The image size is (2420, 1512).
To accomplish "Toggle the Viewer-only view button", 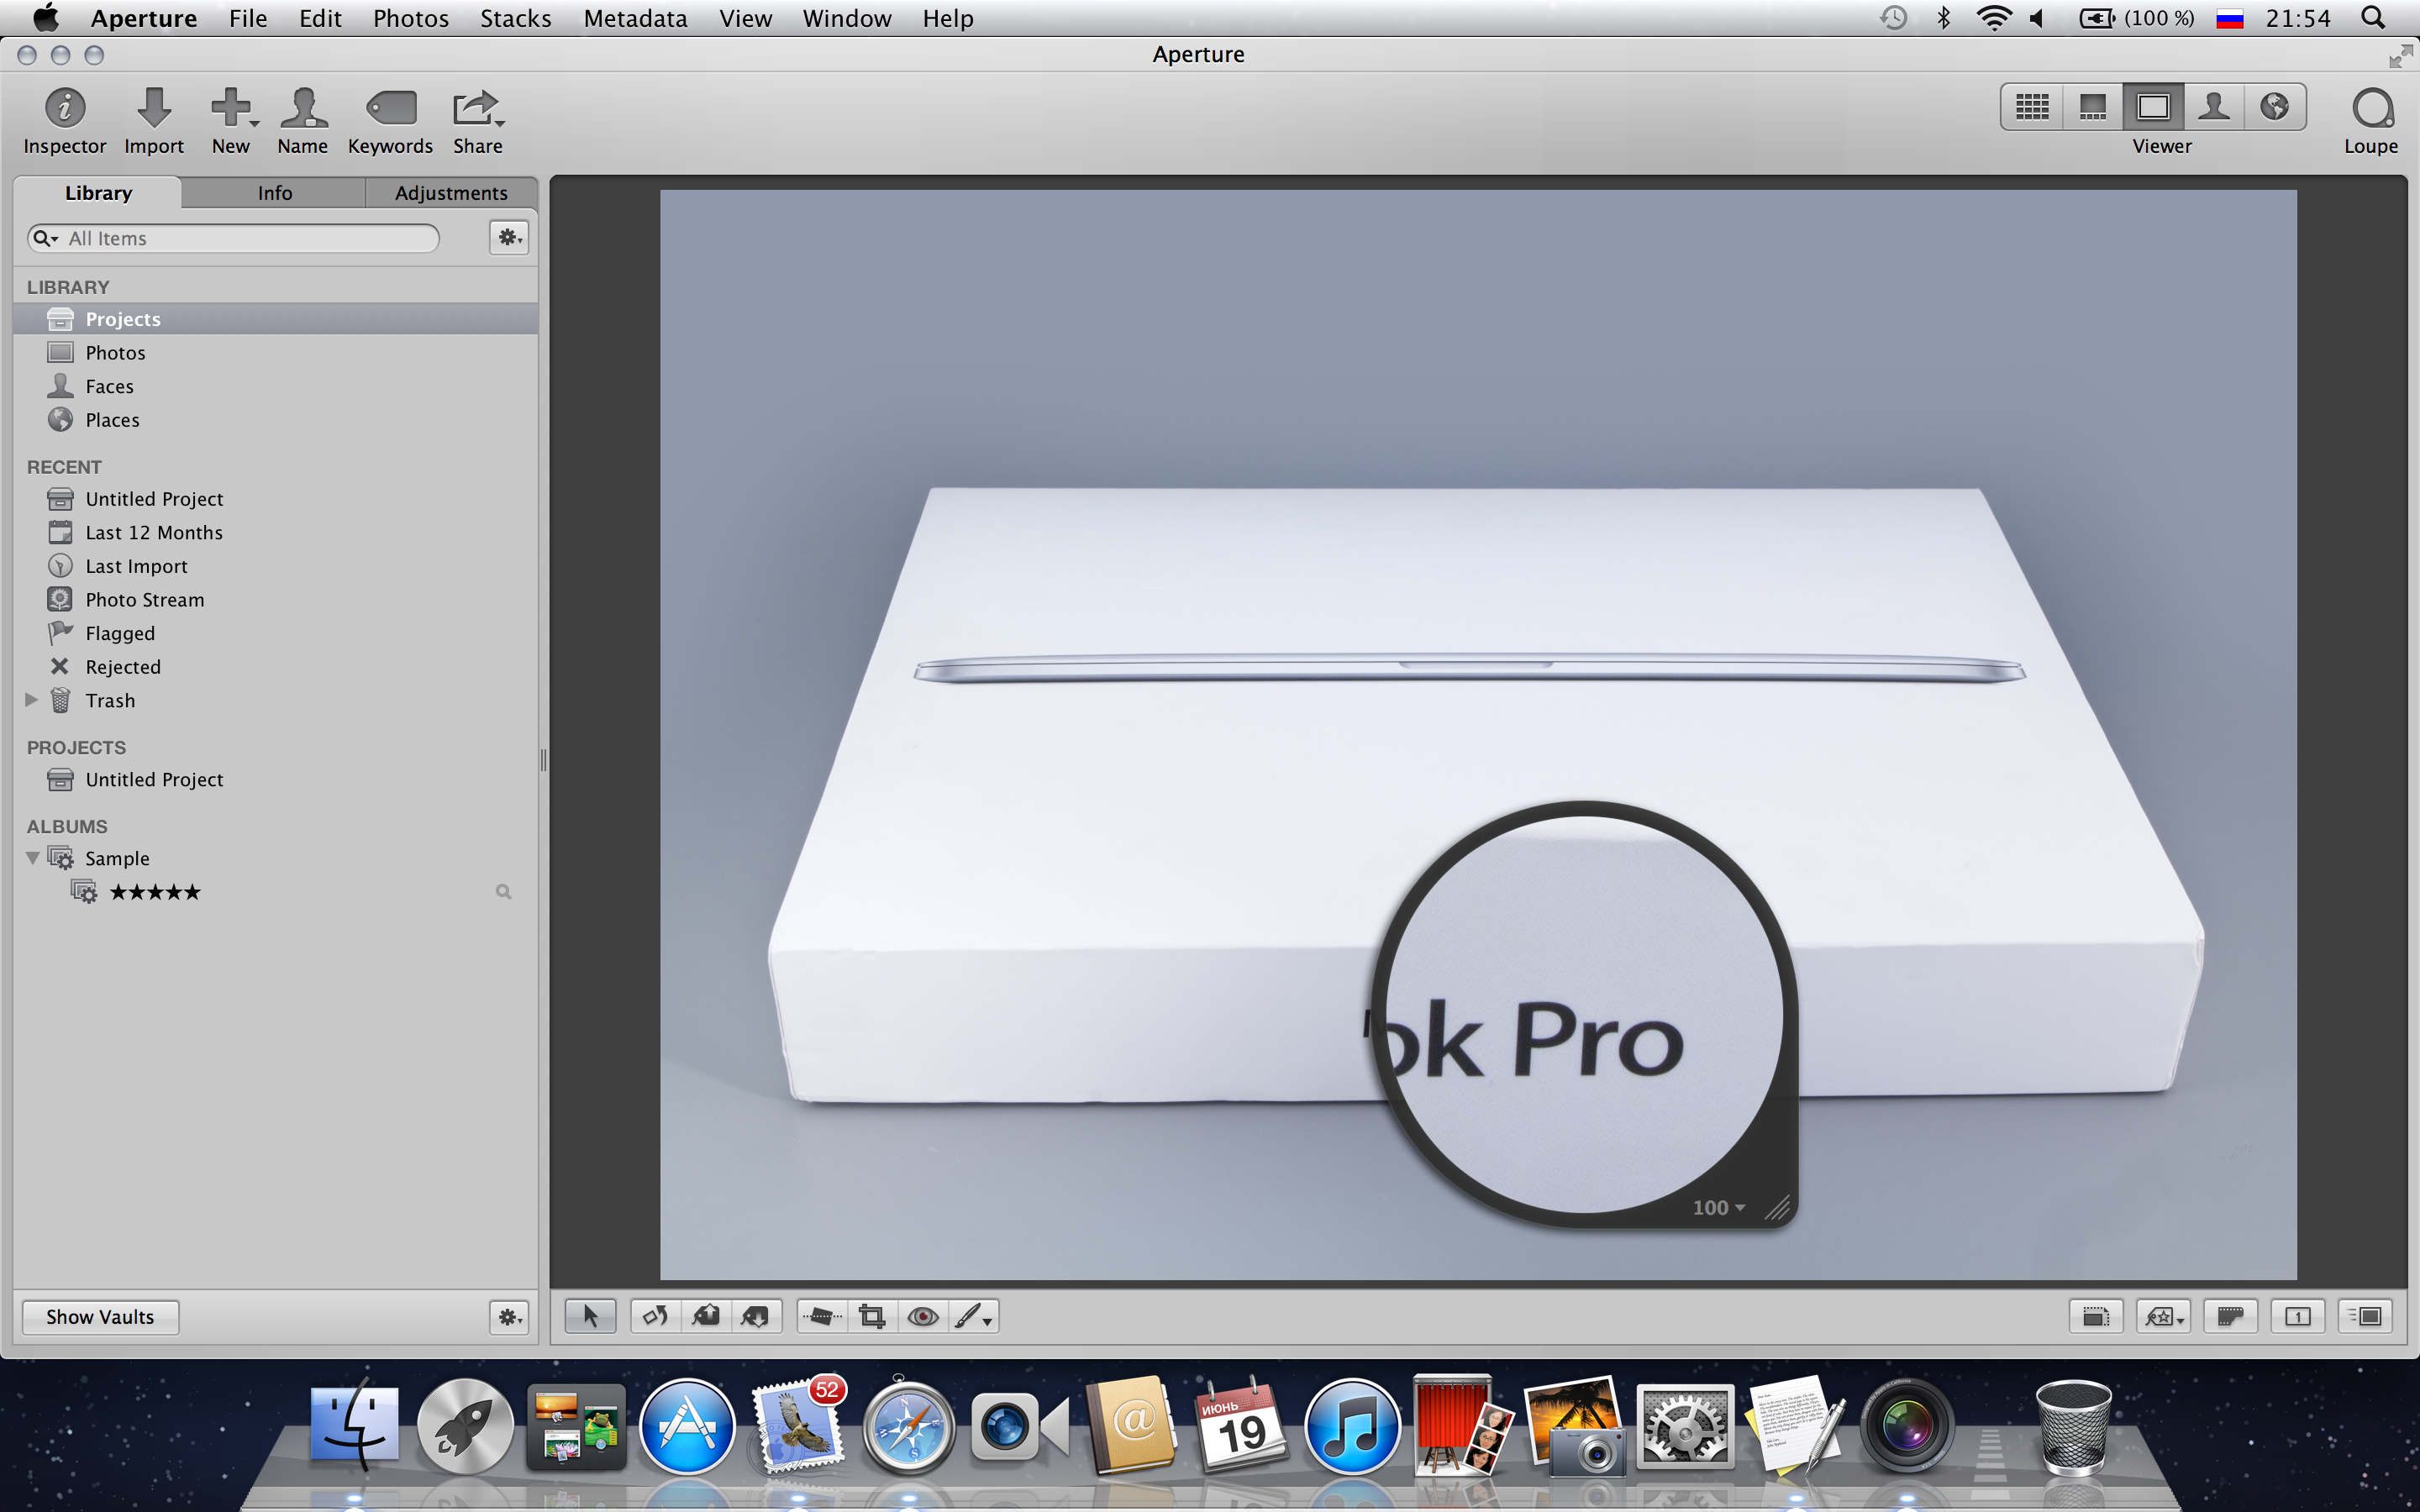I will pos(2153,107).
